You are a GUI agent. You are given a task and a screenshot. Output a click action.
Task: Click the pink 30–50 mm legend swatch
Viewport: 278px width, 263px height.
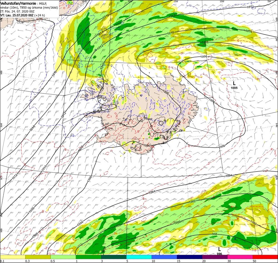point(240,257)
